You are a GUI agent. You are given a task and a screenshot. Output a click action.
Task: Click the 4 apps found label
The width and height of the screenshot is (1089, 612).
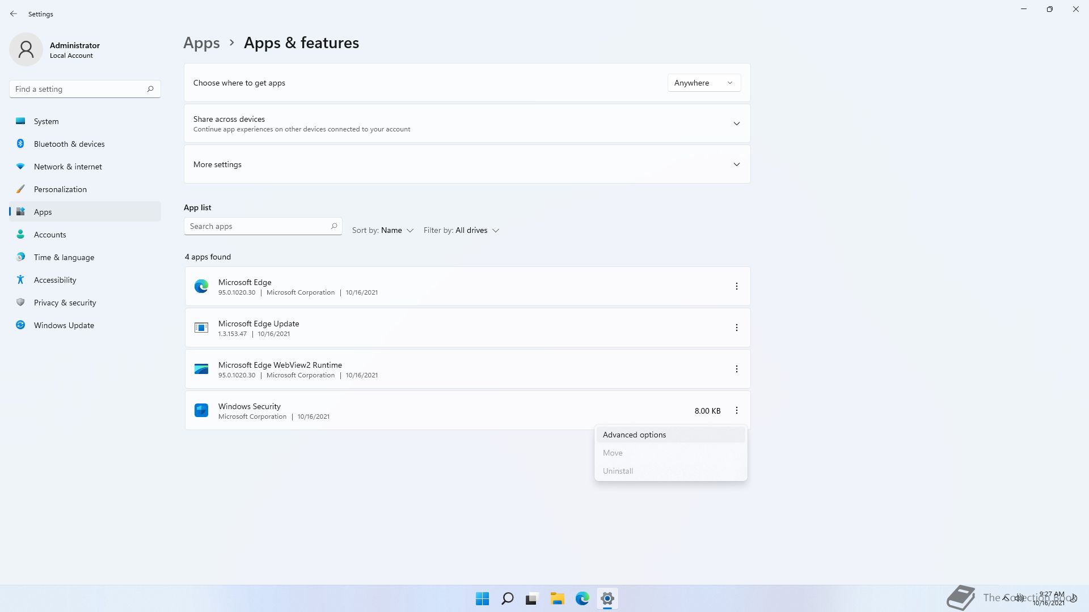coord(208,257)
